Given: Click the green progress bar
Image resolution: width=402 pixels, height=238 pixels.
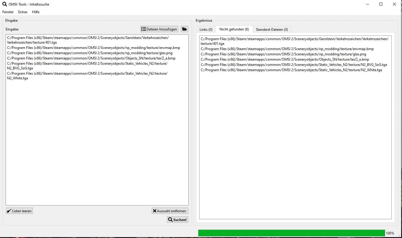Looking at the screenshot, I should (291, 233).
